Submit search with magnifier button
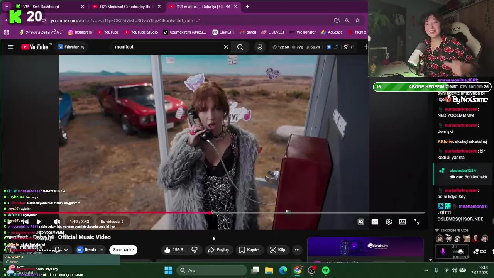This screenshot has width=494, height=278. click(x=240, y=47)
